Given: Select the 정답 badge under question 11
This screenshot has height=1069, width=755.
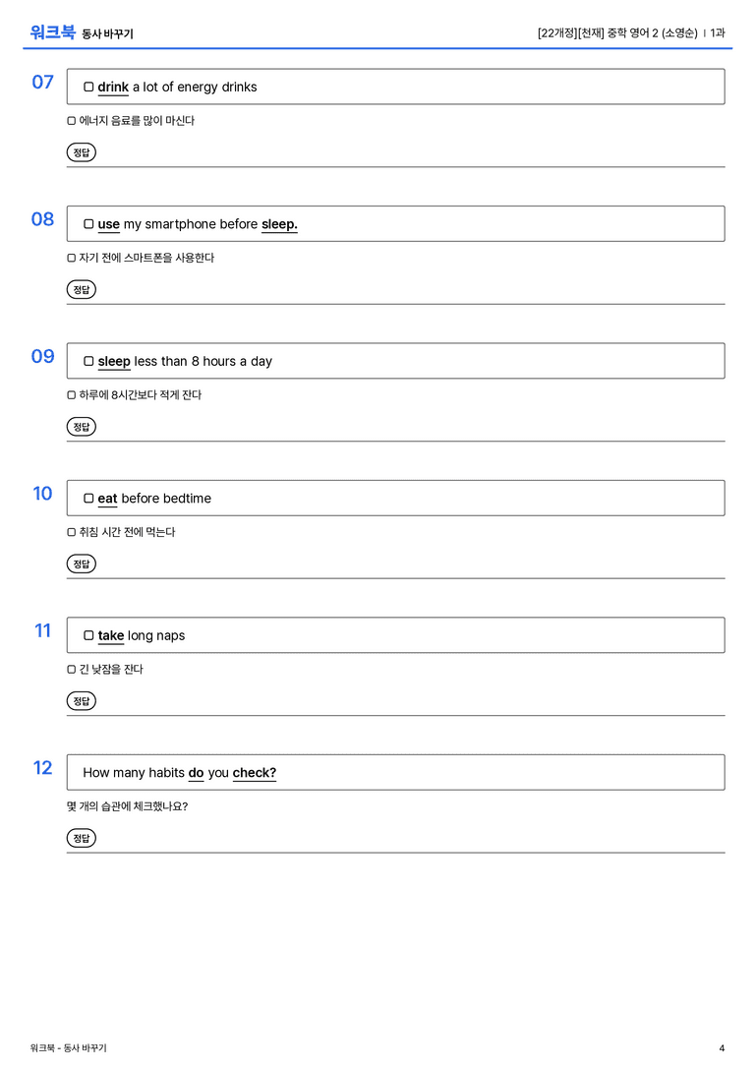Looking at the screenshot, I should point(81,700).
